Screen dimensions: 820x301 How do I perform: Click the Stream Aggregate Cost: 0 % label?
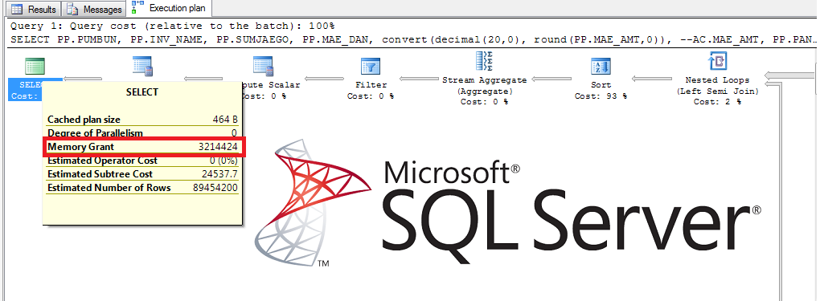point(484,101)
